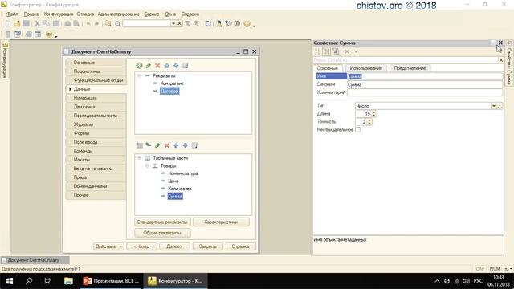This screenshot has height=289, width=514.
Task: Open Windows Start menu on taskbar
Action: (10, 281)
